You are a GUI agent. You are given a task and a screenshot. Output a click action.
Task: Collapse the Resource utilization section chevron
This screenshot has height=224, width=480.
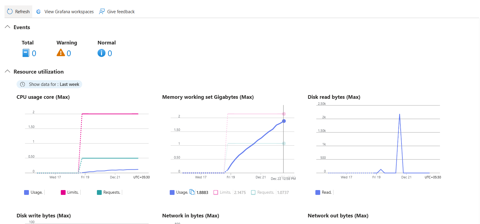click(8, 71)
